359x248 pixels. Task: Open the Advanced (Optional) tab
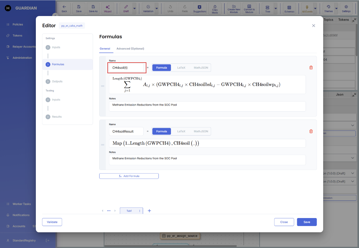point(130,49)
